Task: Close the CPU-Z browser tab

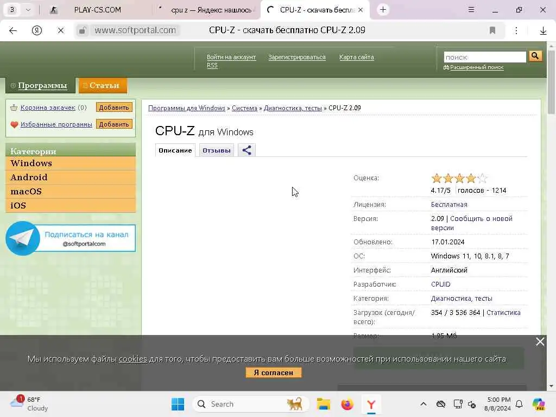Action: point(361,10)
